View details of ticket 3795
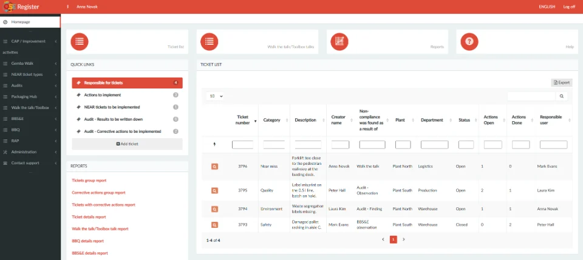The height and width of the screenshot is (260, 583). (x=214, y=190)
